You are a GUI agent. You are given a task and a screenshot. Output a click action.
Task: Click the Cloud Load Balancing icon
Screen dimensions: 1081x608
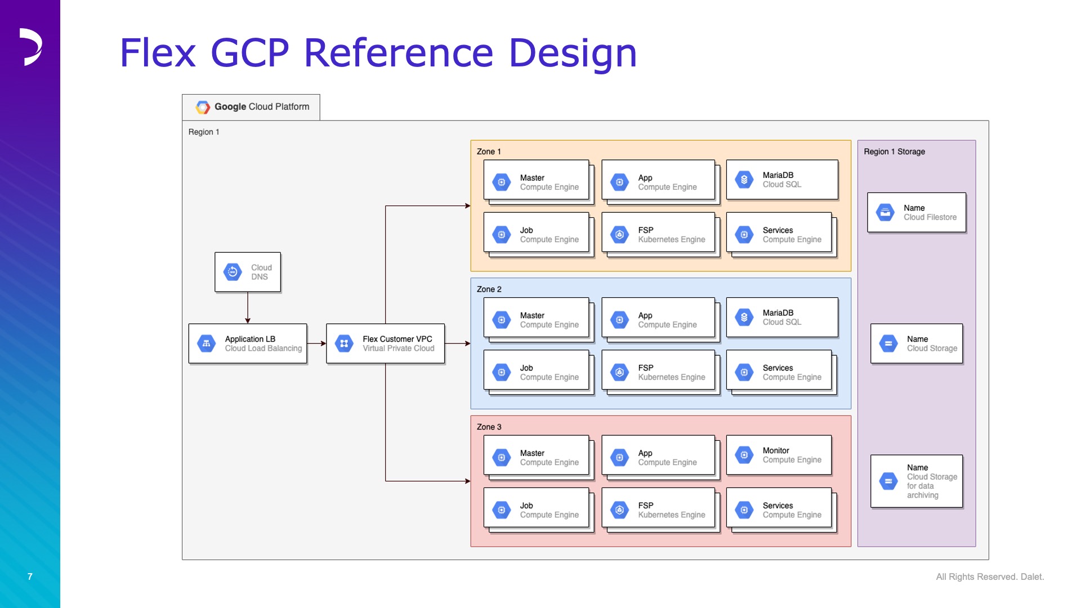click(x=206, y=343)
